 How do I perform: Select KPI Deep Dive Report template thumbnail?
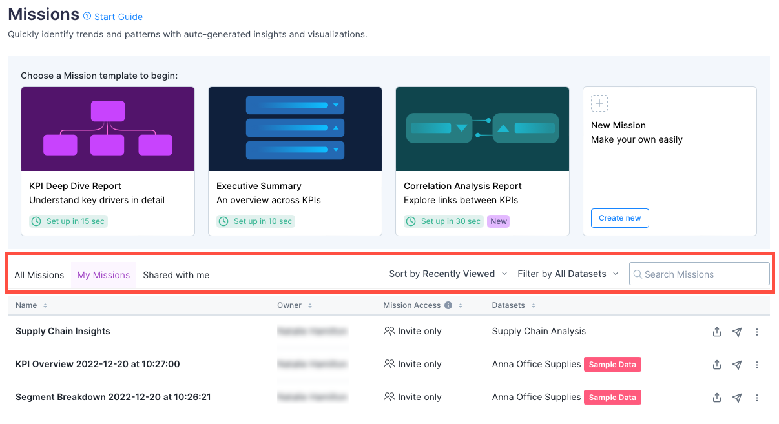click(108, 129)
